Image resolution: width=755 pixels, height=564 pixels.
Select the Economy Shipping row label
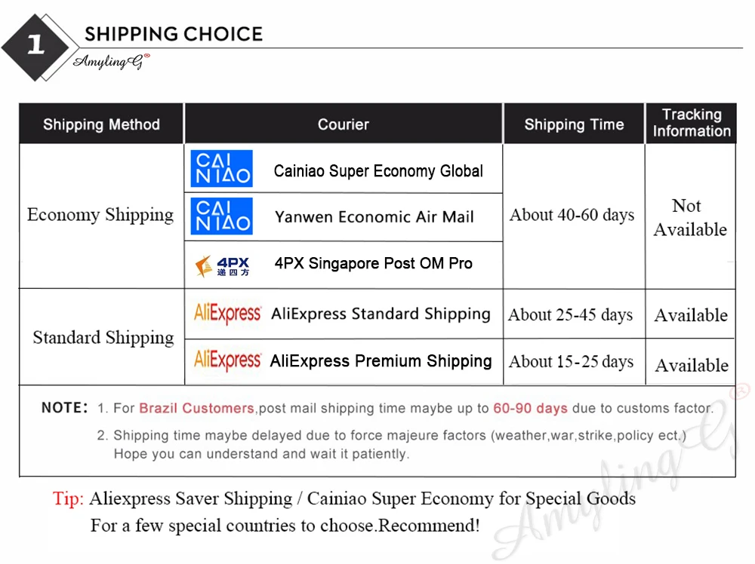click(100, 215)
